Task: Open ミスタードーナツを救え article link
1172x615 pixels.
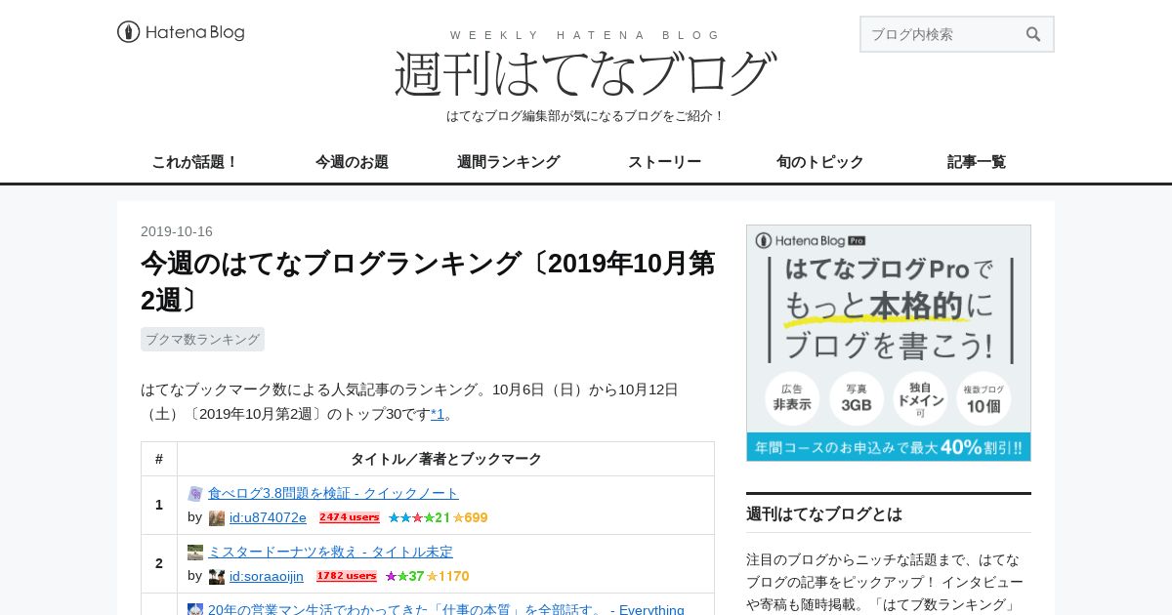Action: pyautogui.click(x=330, y=552)
